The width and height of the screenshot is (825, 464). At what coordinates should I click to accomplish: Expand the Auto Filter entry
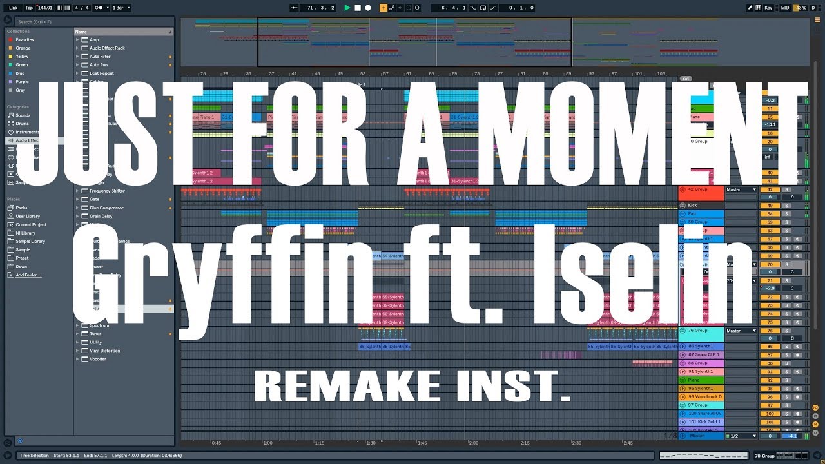click(x=77, y=57)
